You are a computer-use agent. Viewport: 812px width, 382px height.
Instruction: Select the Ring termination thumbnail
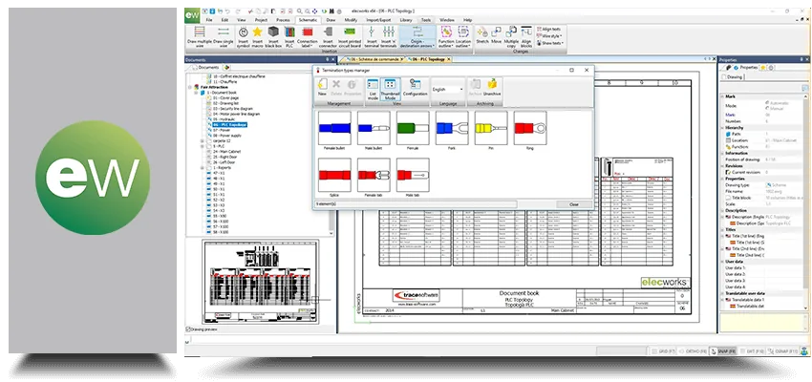pyautogui.click(x=530, y=128)
